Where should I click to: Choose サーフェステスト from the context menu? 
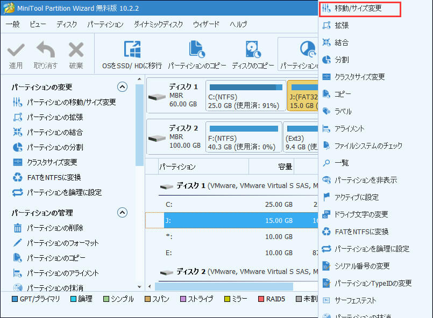click(x=355, y=300)
